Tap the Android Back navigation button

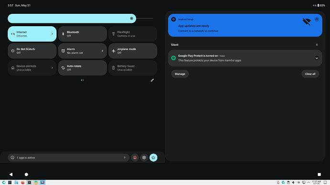(11, 175)
